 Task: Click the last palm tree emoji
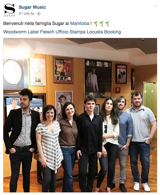[107, 24]
